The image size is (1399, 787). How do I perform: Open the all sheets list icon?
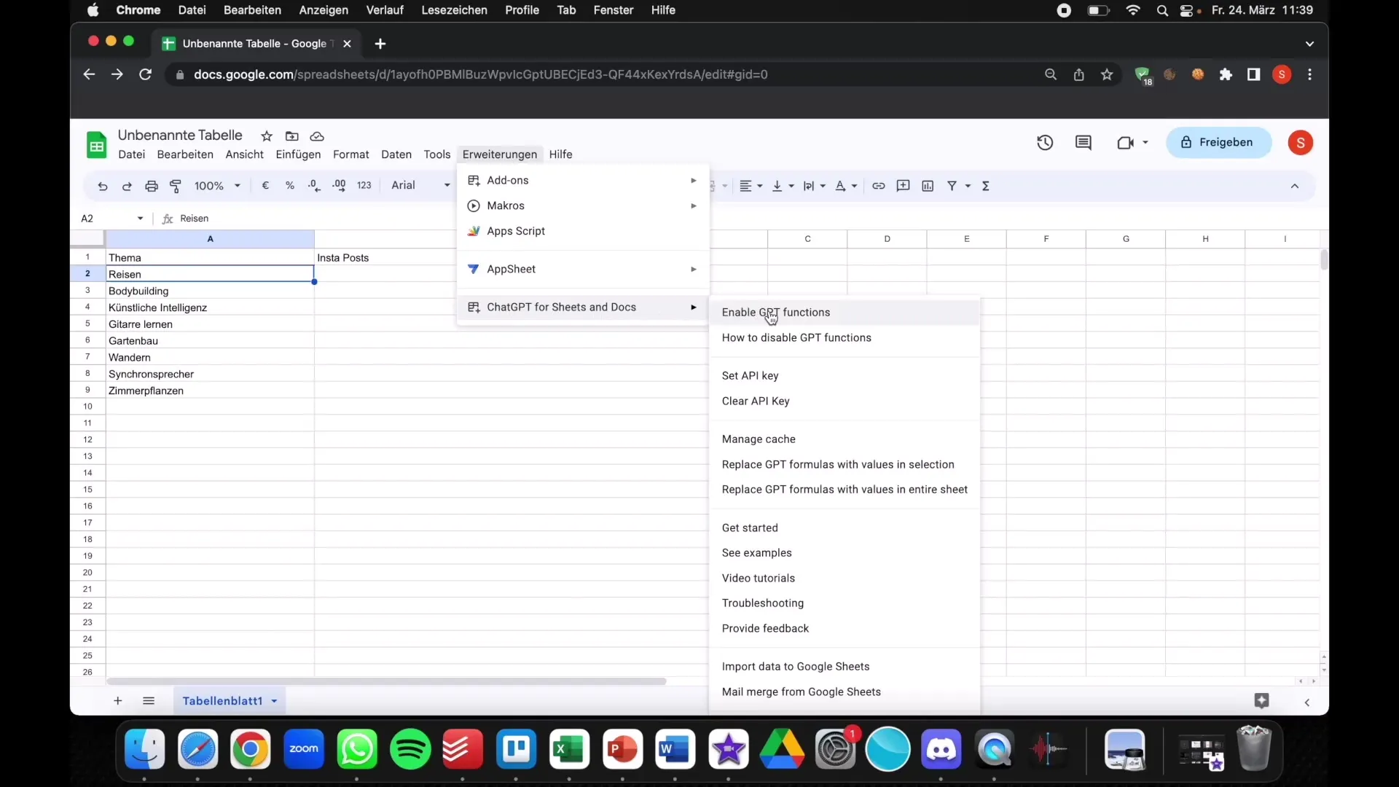[149, 701]
